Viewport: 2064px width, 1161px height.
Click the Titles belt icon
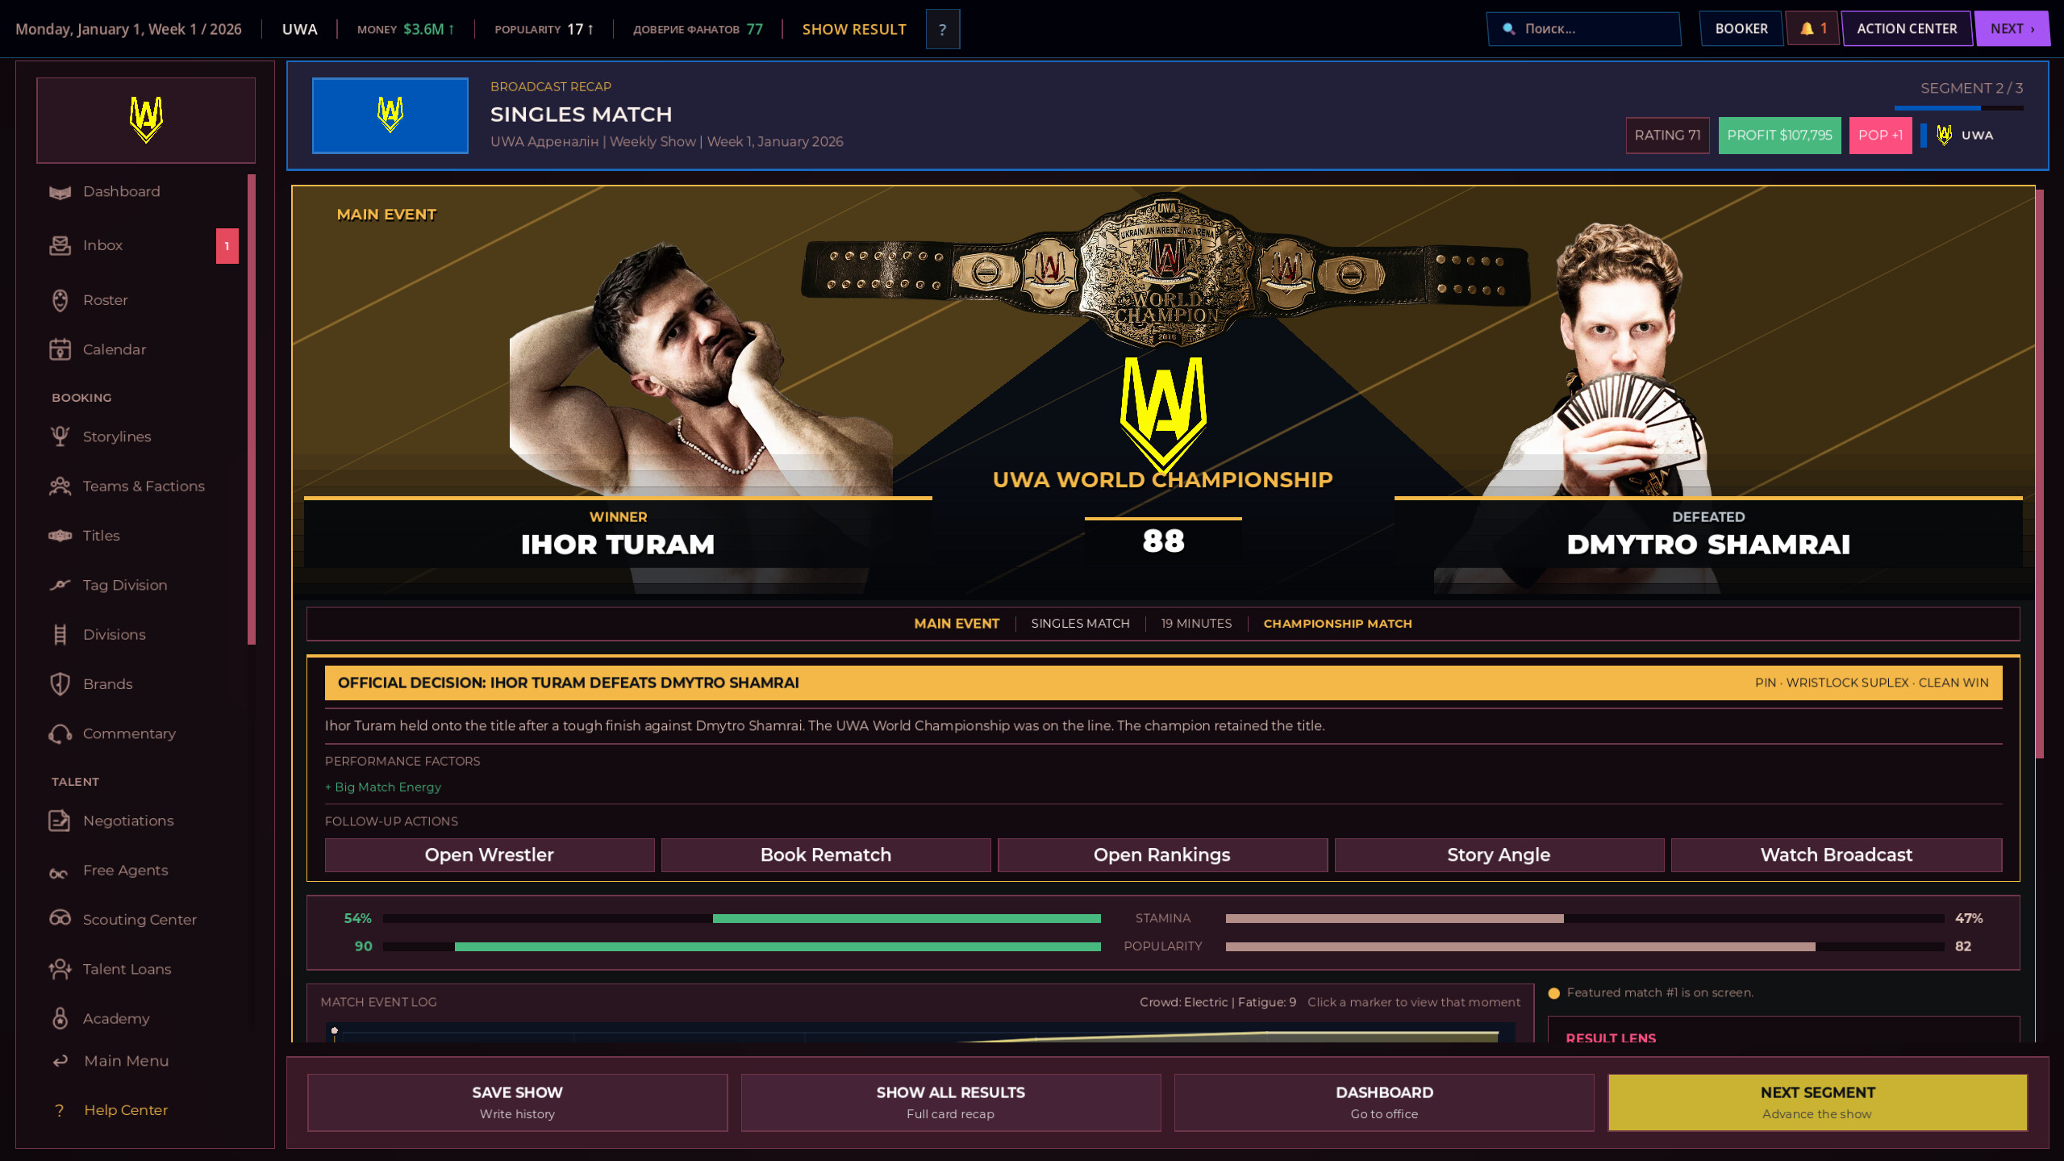coord(60,536)
